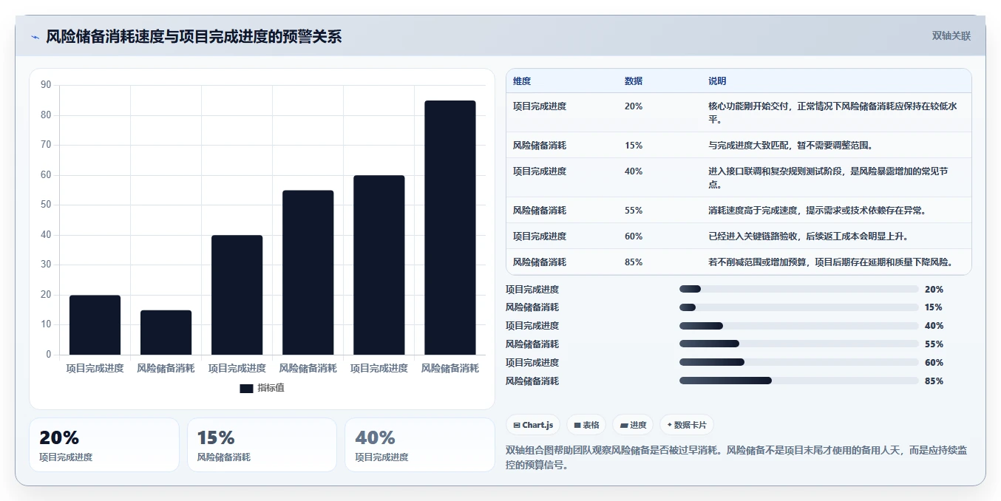Click the description starting 核心功能刚开始交付
1001x501 pixels.
832,112
